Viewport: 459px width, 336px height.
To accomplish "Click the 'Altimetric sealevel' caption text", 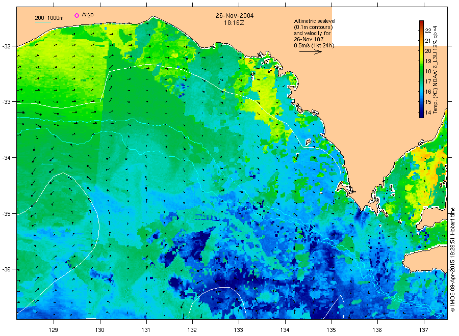I will click(x=314, y=21).
